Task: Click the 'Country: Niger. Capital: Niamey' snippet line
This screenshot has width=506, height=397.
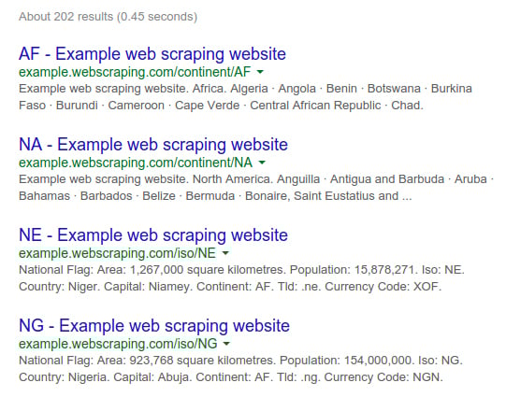Action: click(230, 287)
